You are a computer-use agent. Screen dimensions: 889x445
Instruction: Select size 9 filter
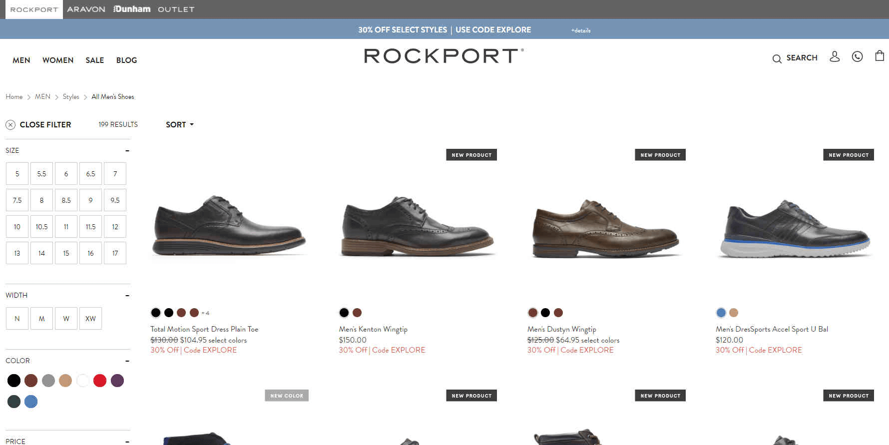pos(90,200)
